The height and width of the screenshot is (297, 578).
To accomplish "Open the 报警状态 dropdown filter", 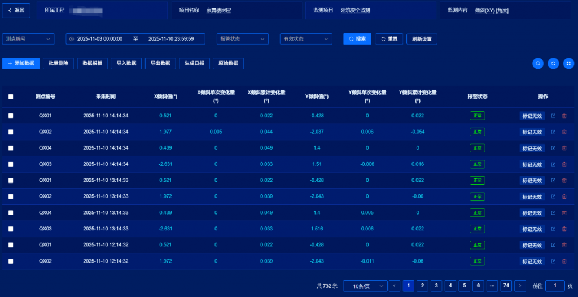I will click(x=243, y=39).
